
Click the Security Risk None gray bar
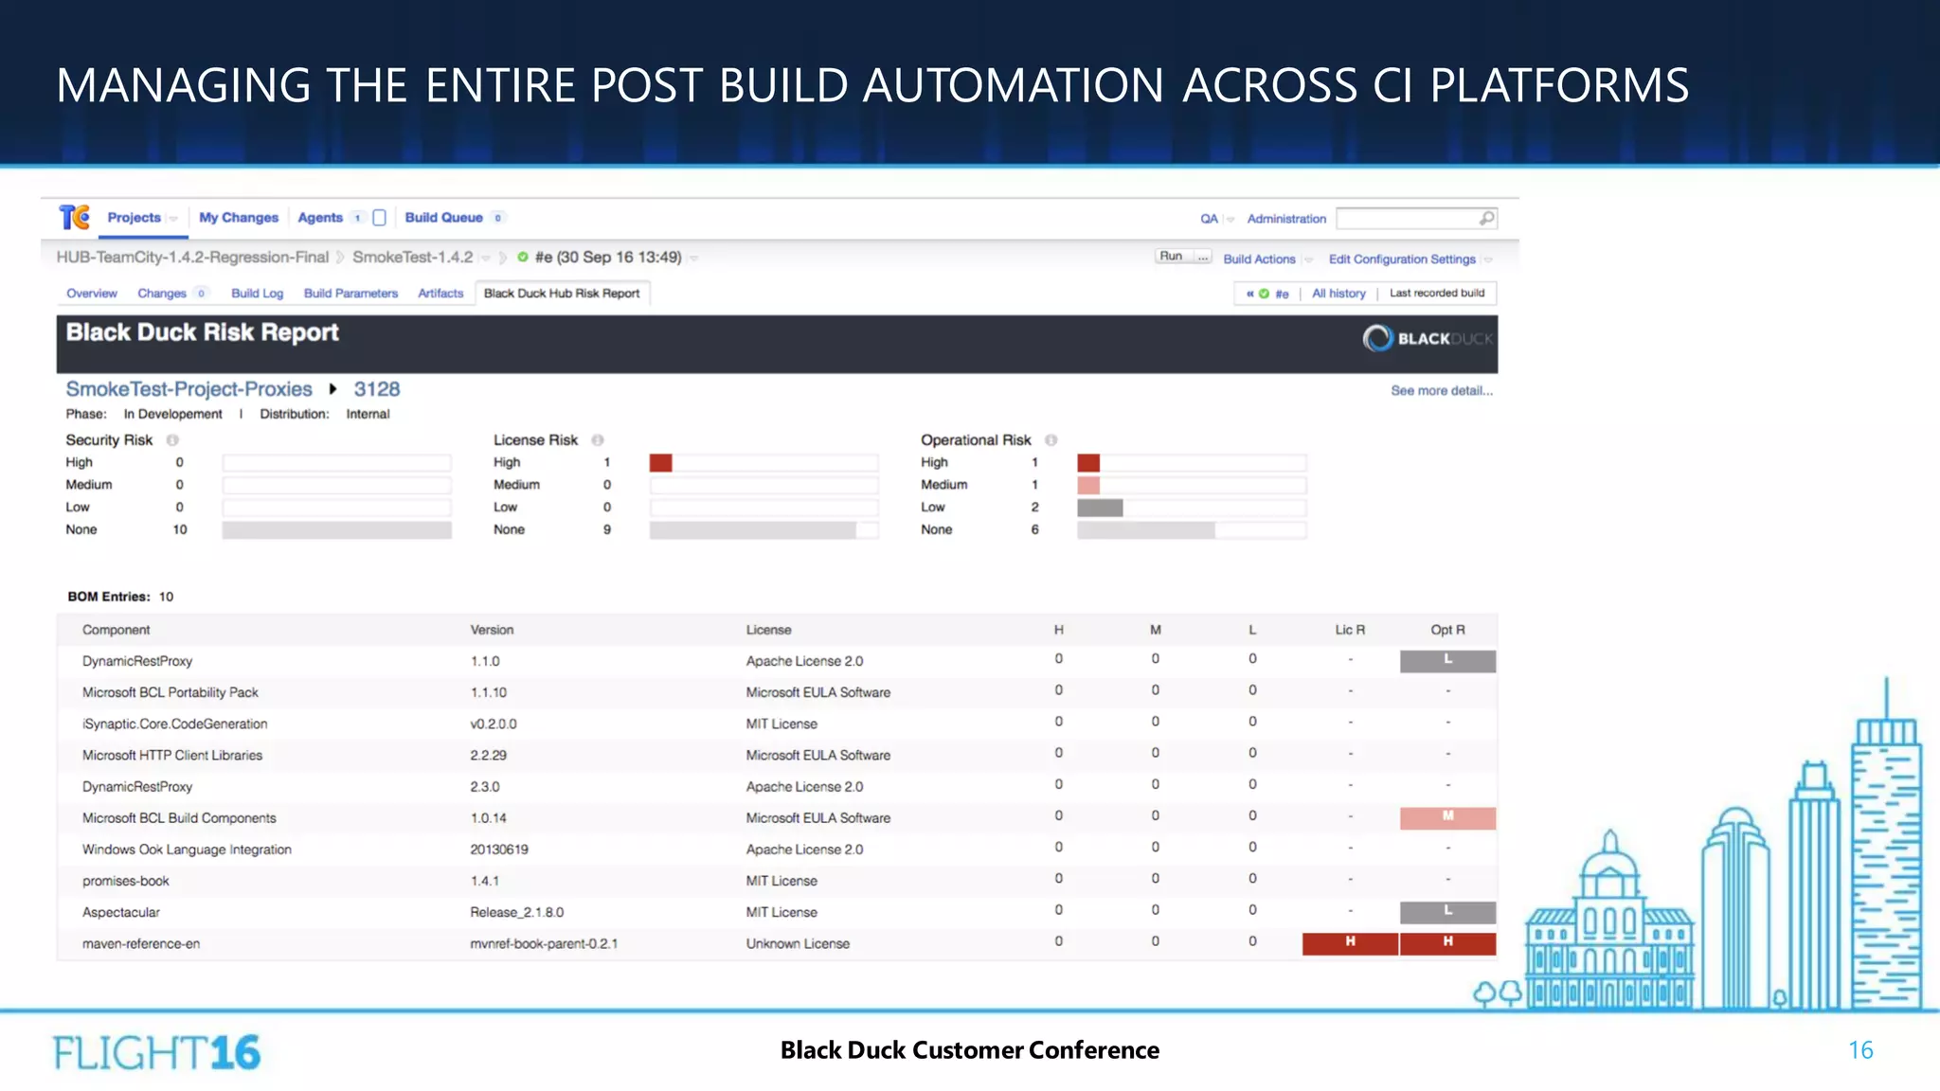[x=336, y=530]
